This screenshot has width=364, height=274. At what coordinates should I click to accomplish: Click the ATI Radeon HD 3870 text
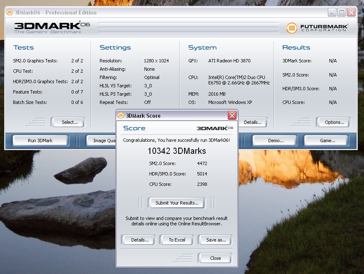(229, 61)
